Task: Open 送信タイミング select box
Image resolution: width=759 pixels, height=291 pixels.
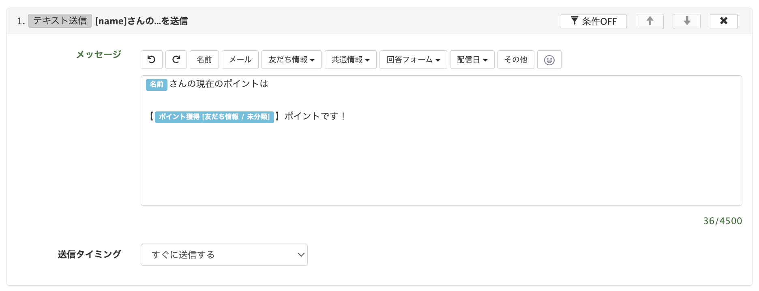Action: click(224, 255)
